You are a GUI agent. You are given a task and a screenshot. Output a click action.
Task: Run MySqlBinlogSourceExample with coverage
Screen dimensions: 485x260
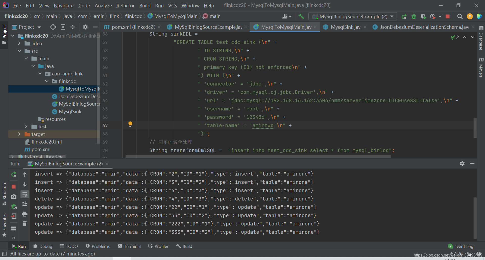(x=423, y=16)
